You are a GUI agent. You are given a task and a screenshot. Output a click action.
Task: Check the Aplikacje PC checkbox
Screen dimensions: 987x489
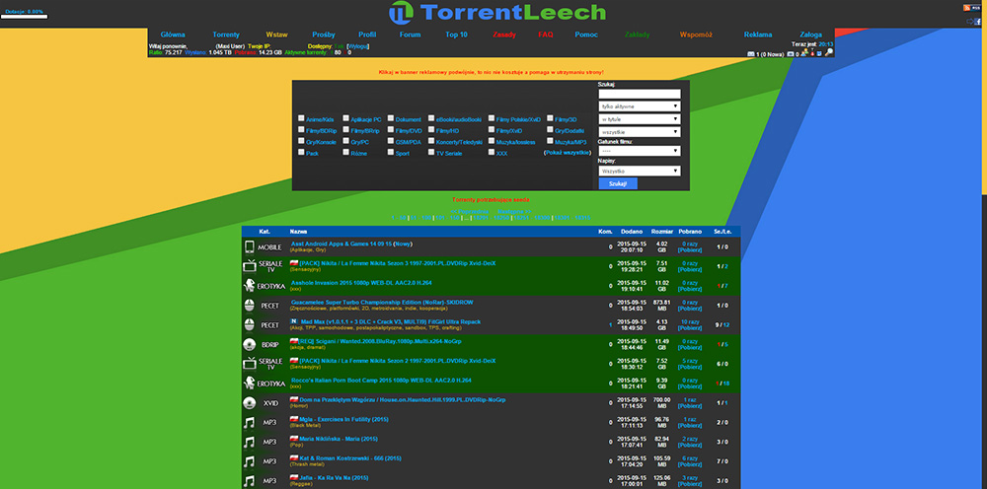[346, 117]
